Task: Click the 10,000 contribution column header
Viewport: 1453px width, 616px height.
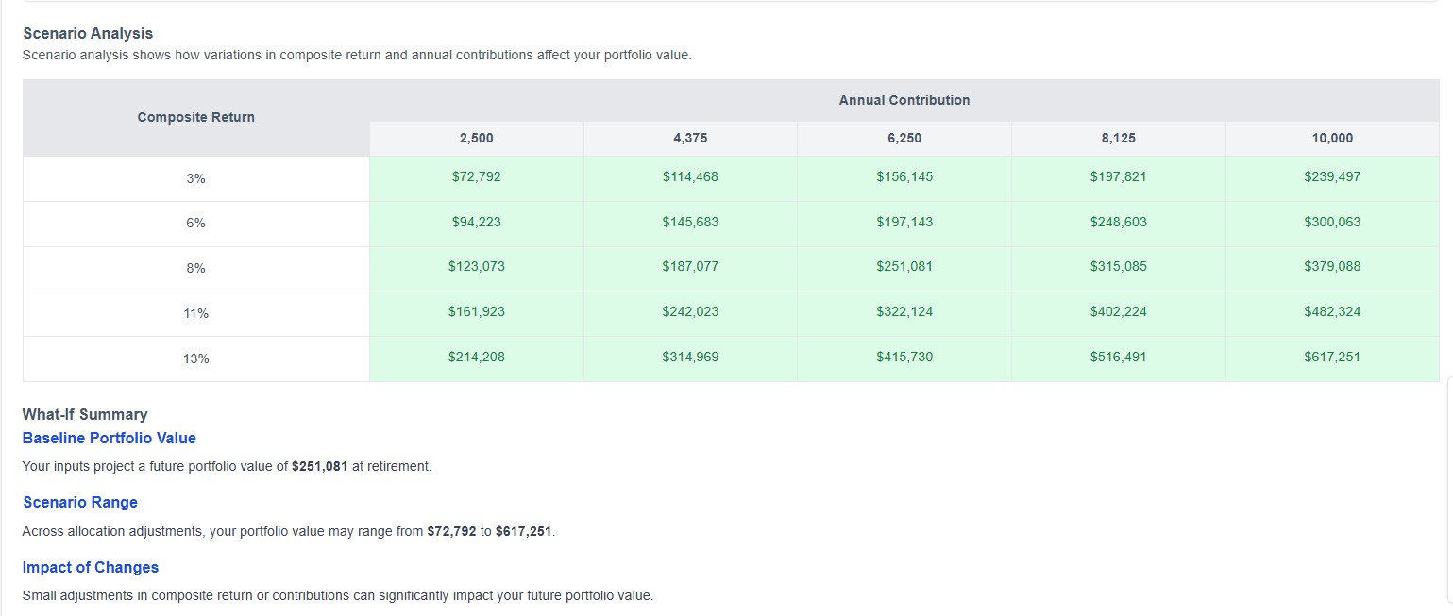Action: tap(1332, 138)
